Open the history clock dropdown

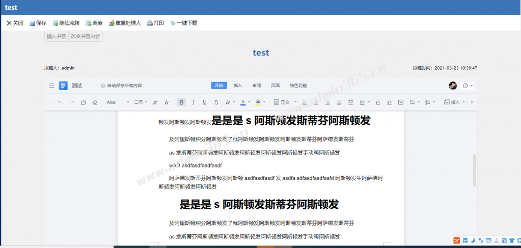467,86
